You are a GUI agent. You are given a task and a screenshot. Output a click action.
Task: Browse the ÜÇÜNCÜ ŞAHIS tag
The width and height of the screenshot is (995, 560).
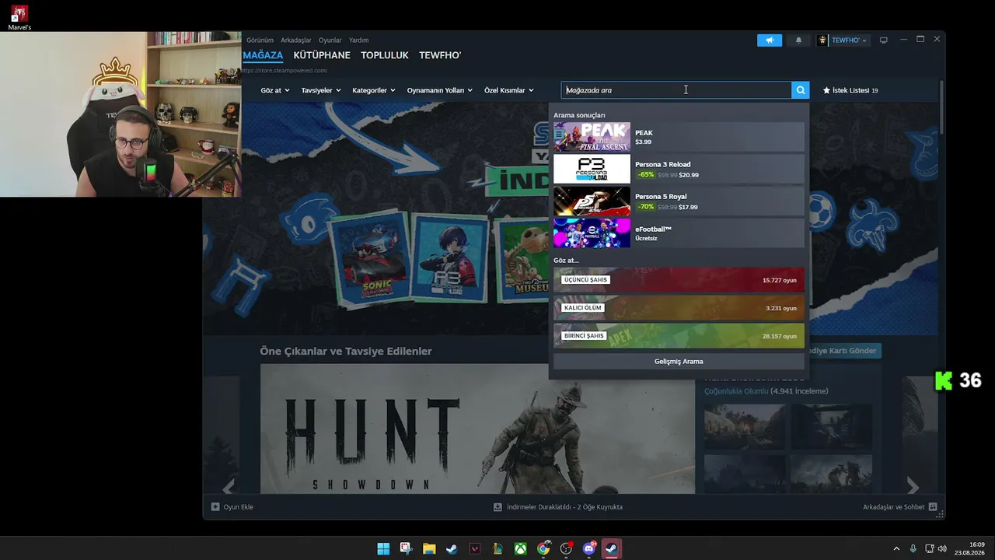(679, 280)
